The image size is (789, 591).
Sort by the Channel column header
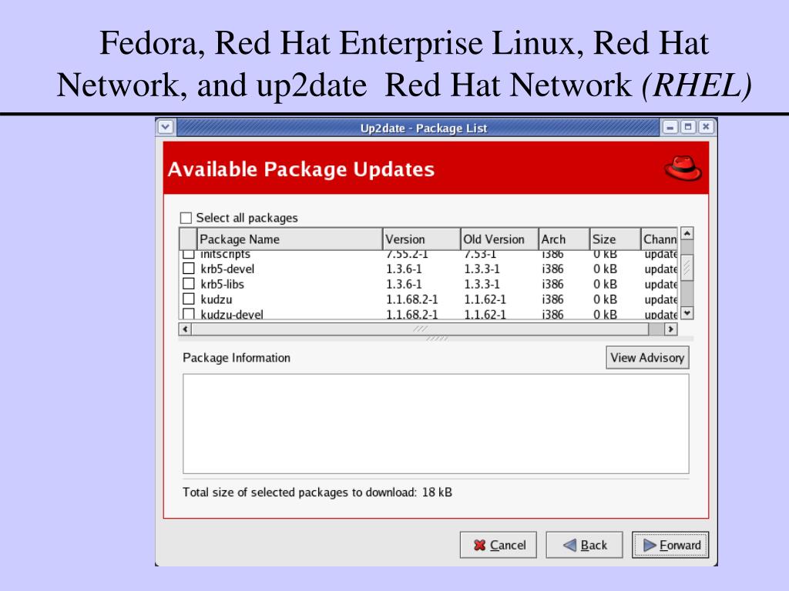click(x=660, y=239)
